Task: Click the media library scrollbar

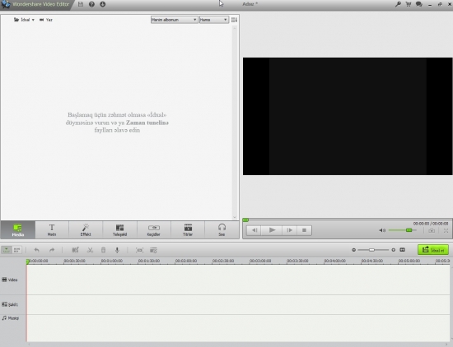Action: [235, 123]
